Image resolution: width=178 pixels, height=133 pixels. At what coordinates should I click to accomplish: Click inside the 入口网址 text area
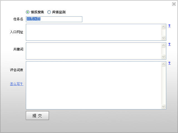tap(93, 32)
